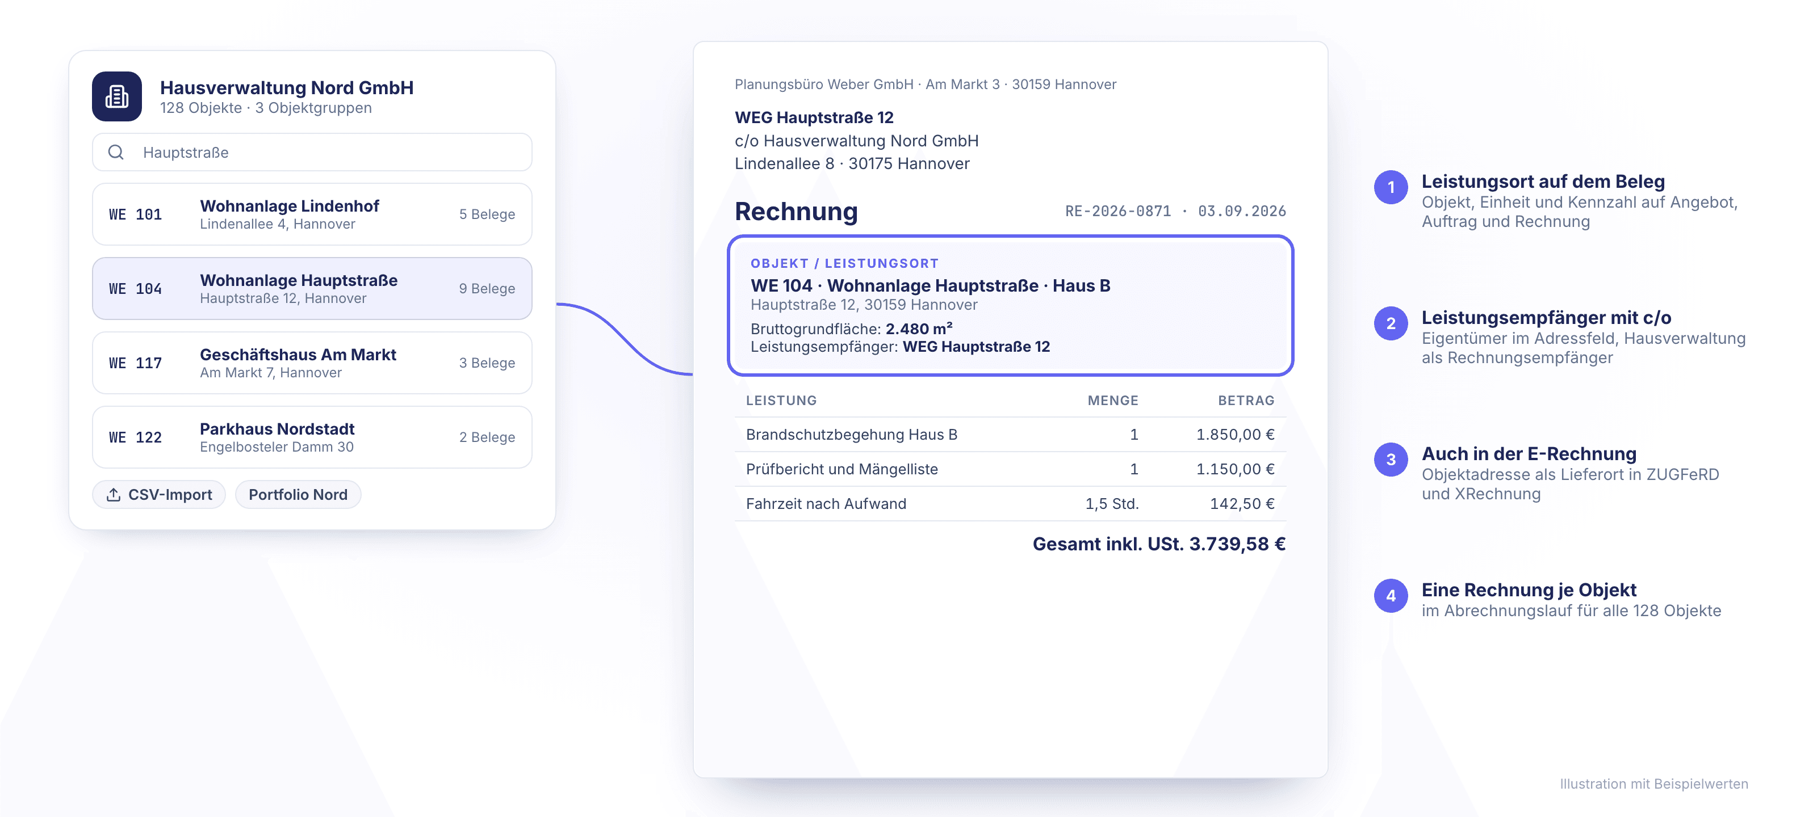Click the BETRAG column header
The image size is (1817, 817).
[1246, 401]
